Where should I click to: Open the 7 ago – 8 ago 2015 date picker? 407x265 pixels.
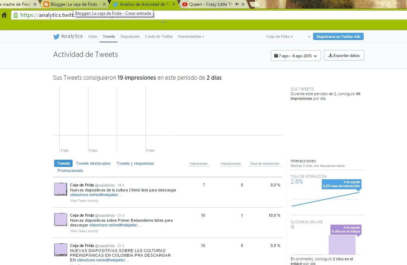tap(296, 56)
